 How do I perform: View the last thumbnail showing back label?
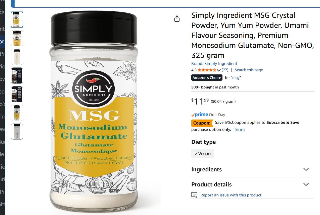point(17,132)
